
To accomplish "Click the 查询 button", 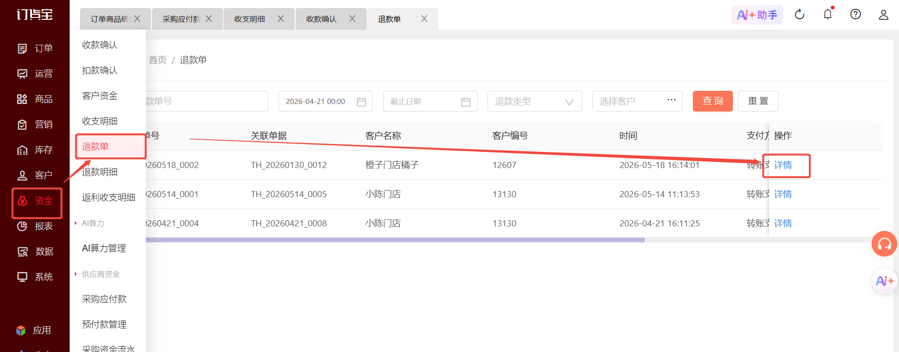I will click(713, 101).
